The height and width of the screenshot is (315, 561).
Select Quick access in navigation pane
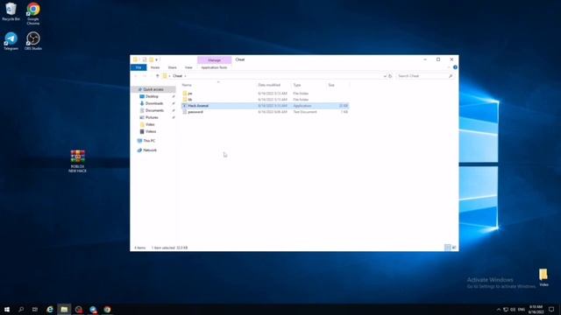point(153,89)
